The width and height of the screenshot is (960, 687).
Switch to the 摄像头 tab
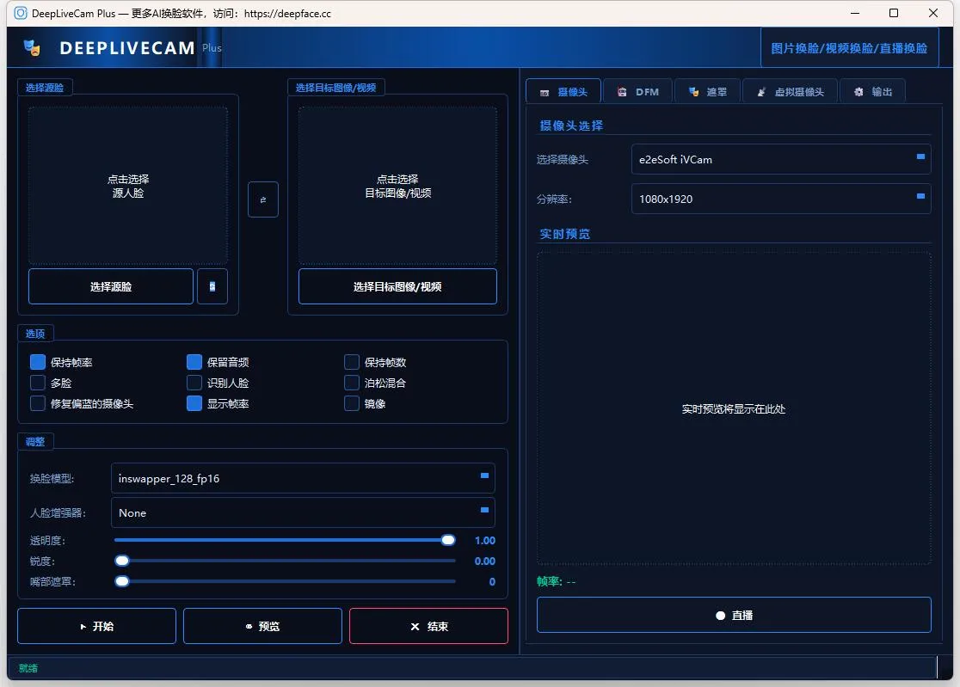point(563,92)
